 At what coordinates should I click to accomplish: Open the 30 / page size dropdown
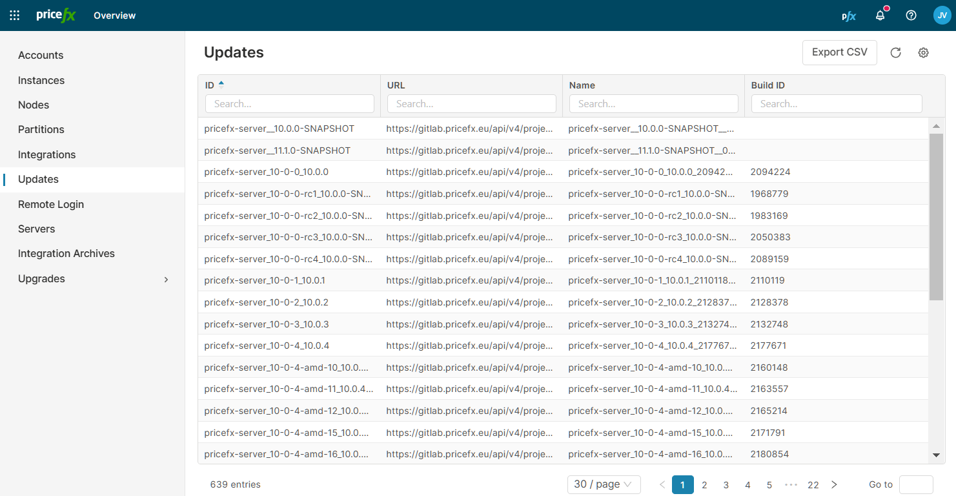(604, 484)
